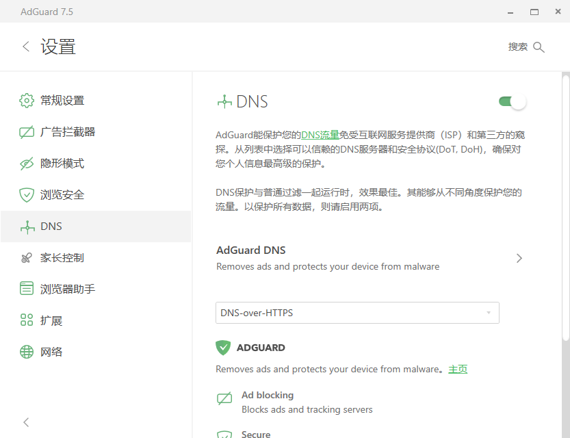Expand the AdGuard DNS server chevron
This screenshot has height=438, width=570.
coord(519,259)
